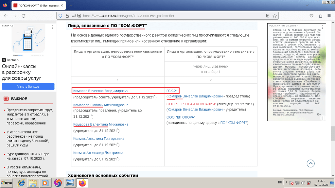The width and height of the screenshot is (335, 188).
Task: Open the Extensions puzzle icon
Action: pos(320,16)
